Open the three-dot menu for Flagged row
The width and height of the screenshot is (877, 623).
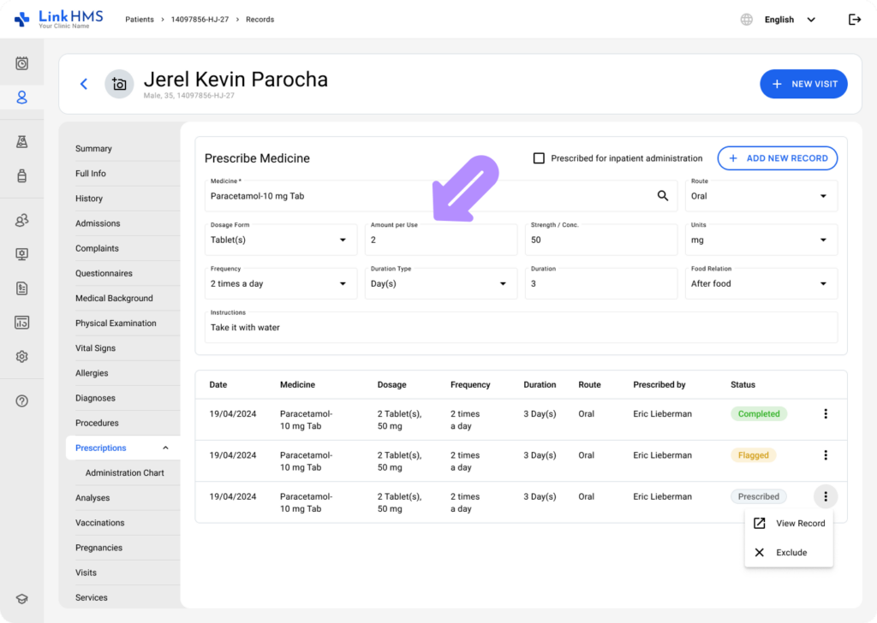pyautogui.click(x=826, y=455)
